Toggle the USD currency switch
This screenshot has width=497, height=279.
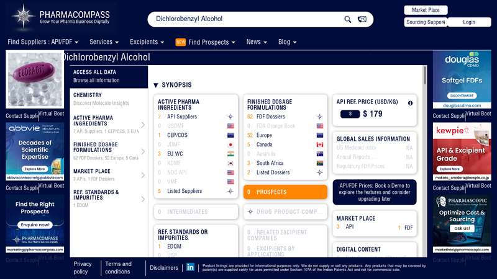(350, 114)
